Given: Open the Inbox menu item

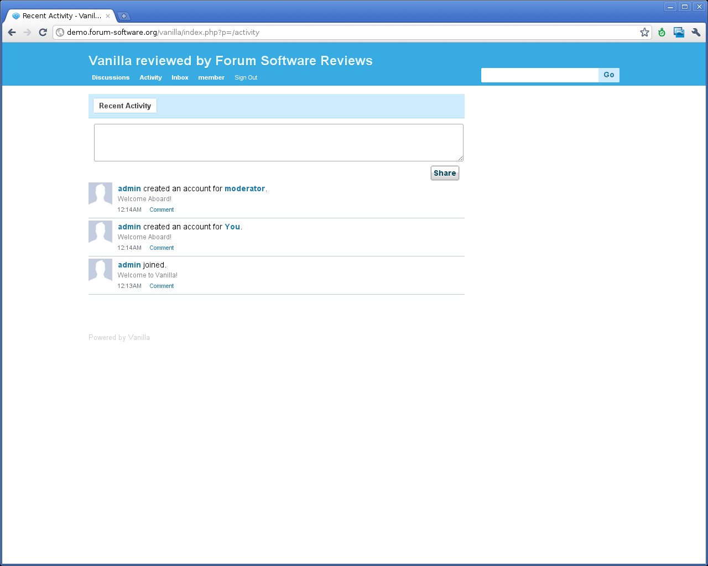Looking at the screenshot, I should 180,77.
